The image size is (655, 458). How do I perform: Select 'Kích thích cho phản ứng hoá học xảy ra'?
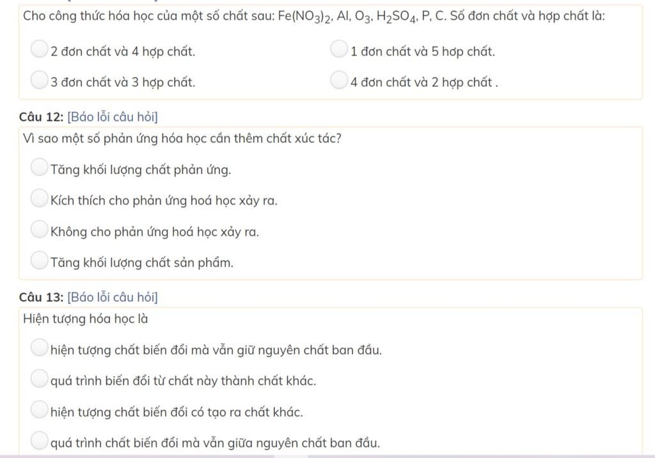point(40,200)
